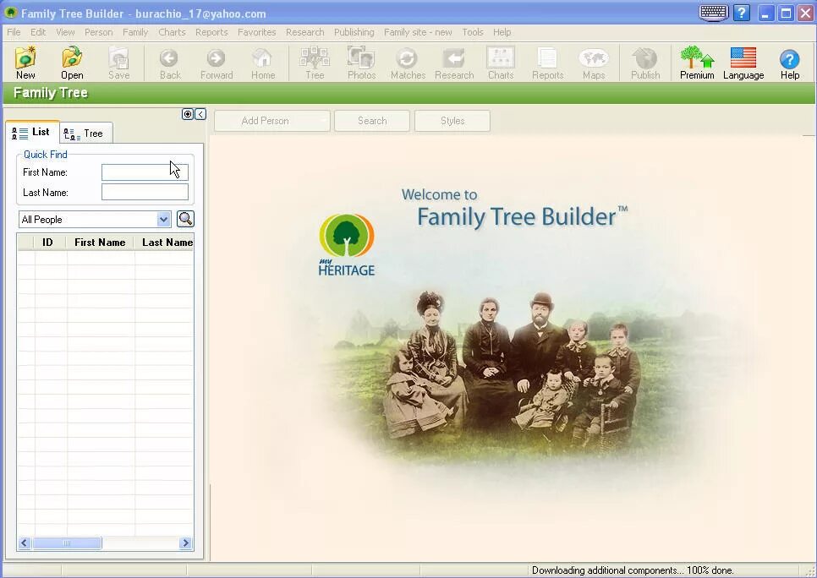Click the list's left scroll arrow

24,543
